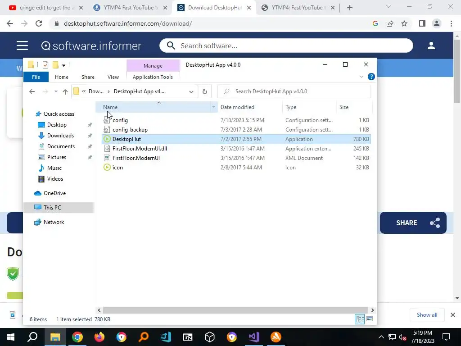Switch to details view layout icon

pos(360,319)
